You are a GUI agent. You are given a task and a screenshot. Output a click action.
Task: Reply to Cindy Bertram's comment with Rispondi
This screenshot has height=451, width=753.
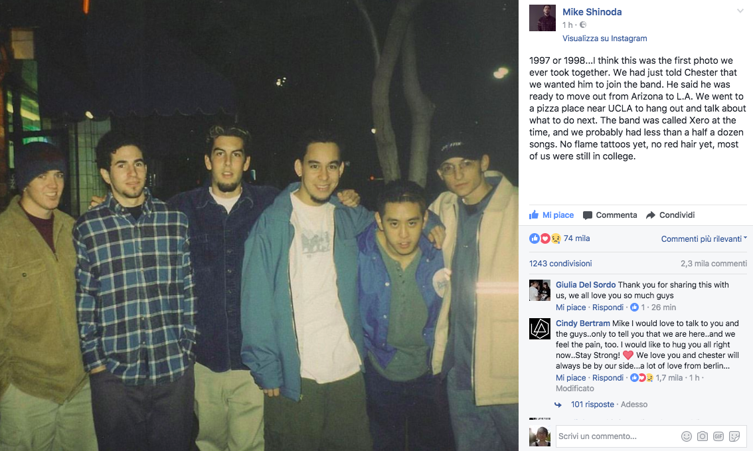click(608, 378)
